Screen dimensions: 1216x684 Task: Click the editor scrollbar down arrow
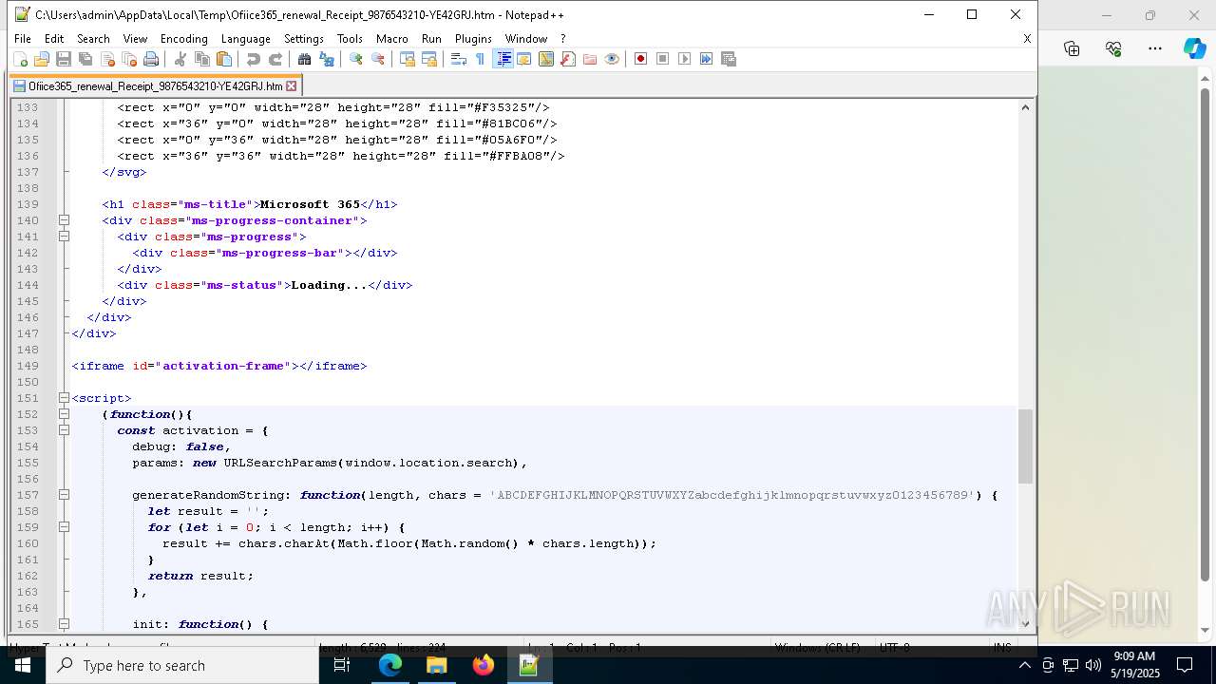(1025, 624)
